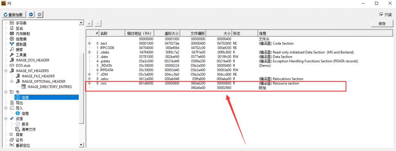Select 异常 exception tree node
The height and width of the screenshot is (151, 396).
(x=19, y=135)
